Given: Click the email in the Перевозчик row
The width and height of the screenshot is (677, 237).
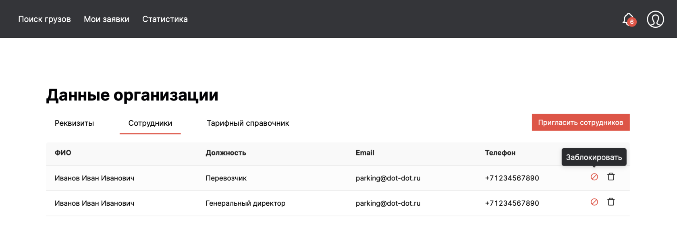Looking at the screenshot, I should click(388, 178).
